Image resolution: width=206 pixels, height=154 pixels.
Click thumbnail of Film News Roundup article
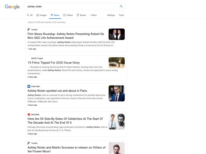pos(117,34)
